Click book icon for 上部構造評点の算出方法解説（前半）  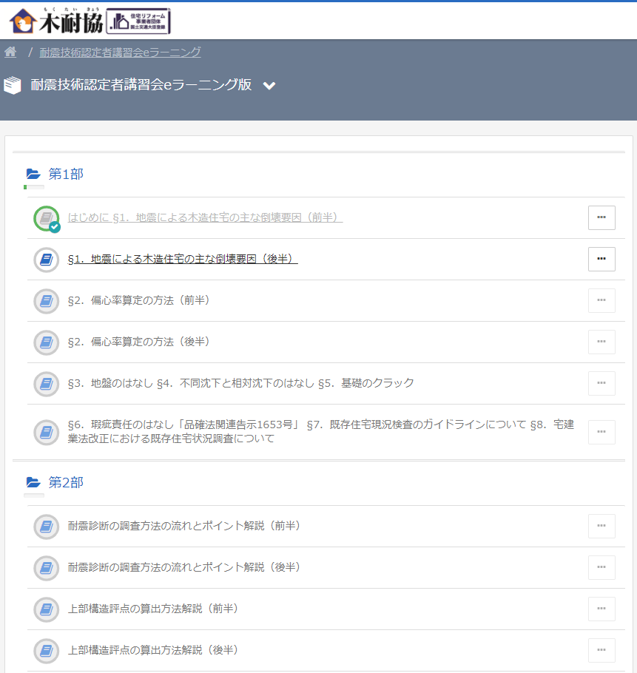coord(47,609)
